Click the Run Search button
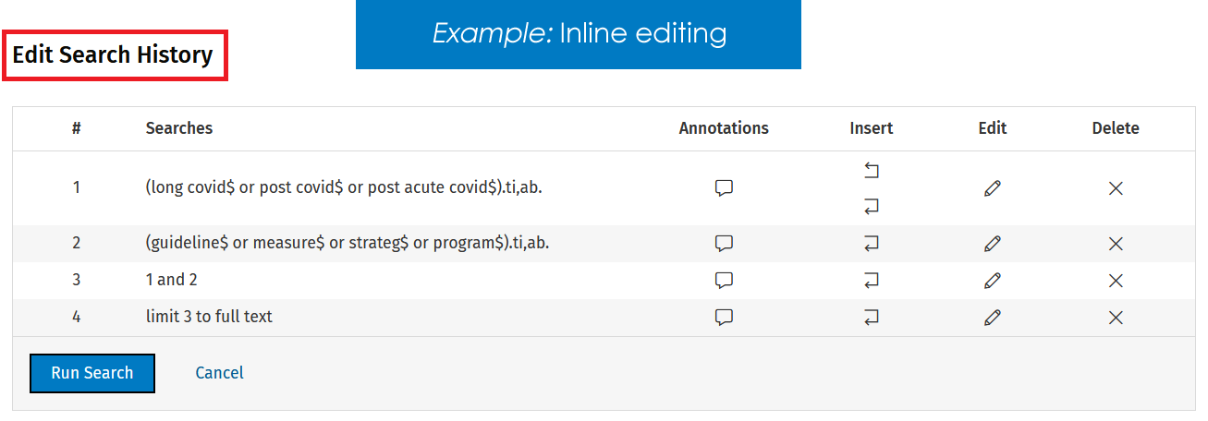Viewport: 1208px width, 421px height. tap(92, 373)
